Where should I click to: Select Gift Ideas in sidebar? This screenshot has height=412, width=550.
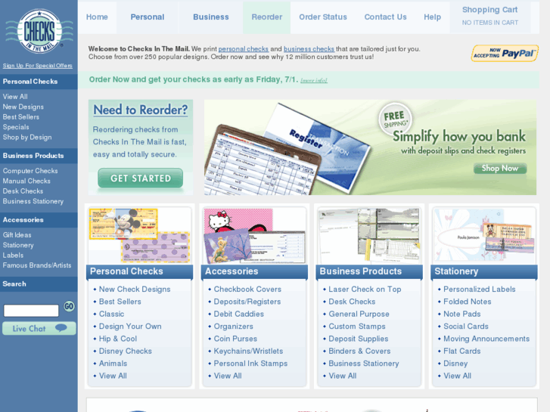click(17, 235)
